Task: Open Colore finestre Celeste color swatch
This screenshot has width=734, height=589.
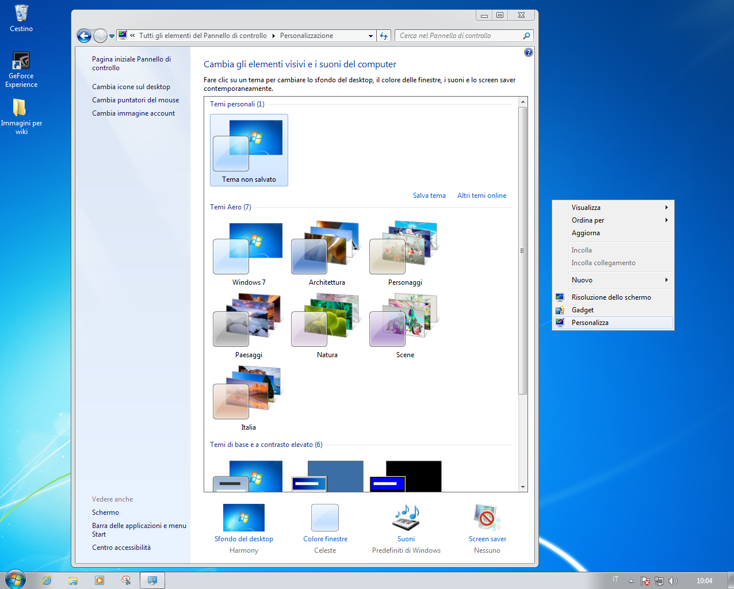Action: 325,518
